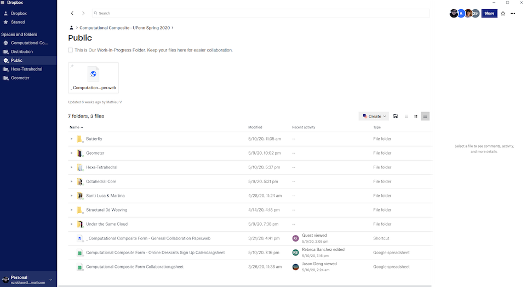Star this folder with the star icon

[503, 13]
